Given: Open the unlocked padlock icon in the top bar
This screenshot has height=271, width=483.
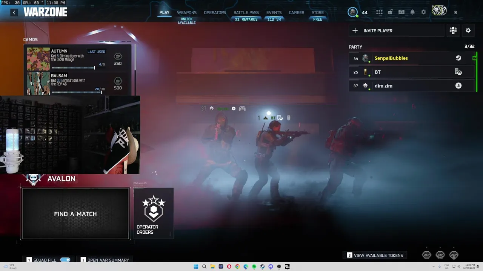Looking at the screenshot, I should pyautogui.click(x=390, y=12).
